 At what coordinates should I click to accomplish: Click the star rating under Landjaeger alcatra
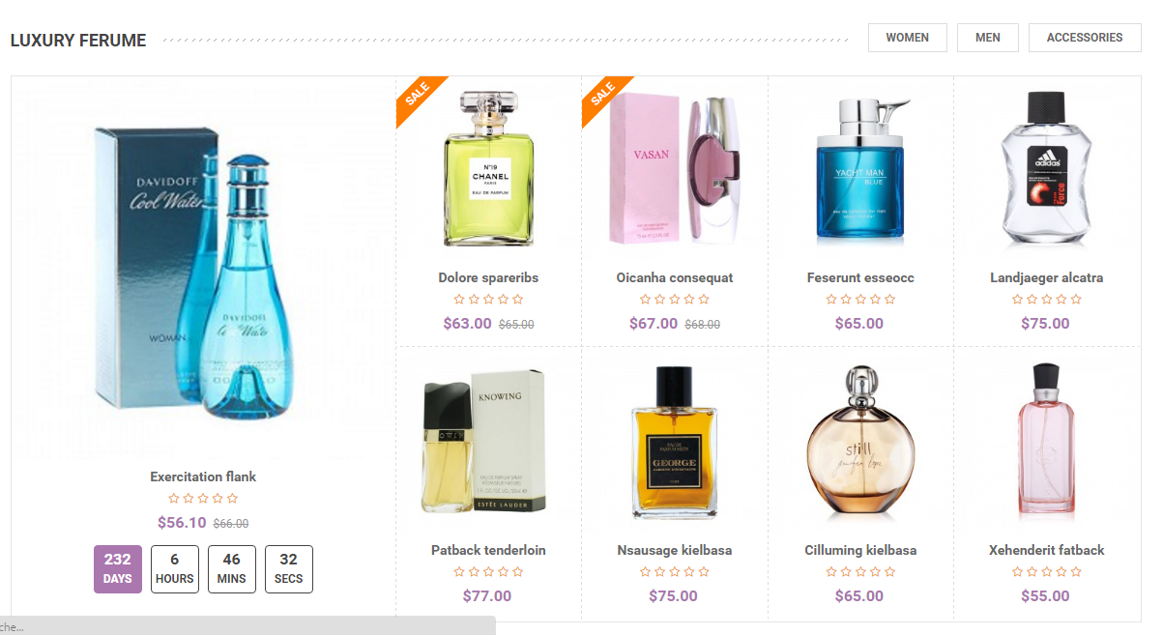(1046, 300)
